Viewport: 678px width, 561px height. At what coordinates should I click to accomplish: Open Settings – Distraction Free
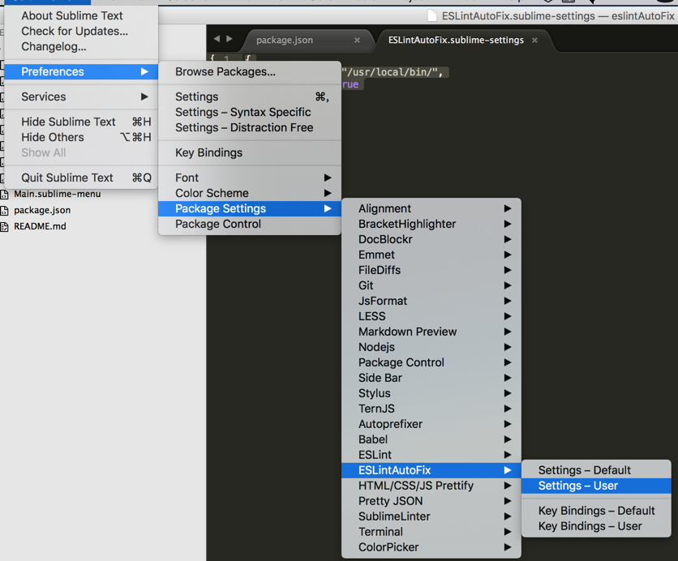click(250, 128)
